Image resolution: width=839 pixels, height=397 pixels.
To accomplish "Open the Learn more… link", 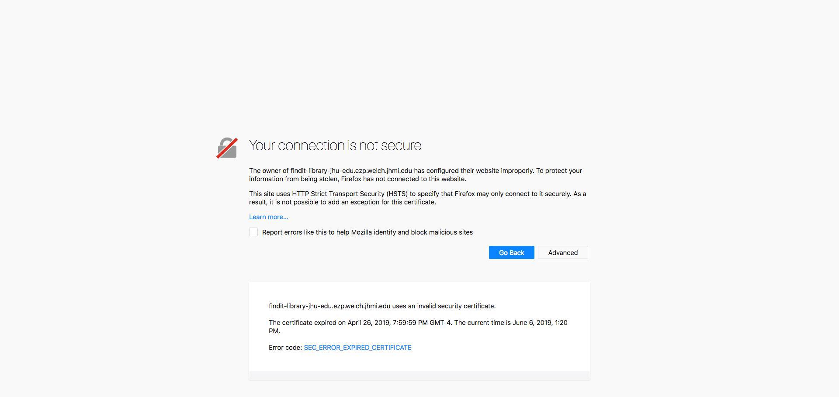I will coord(268,217).
